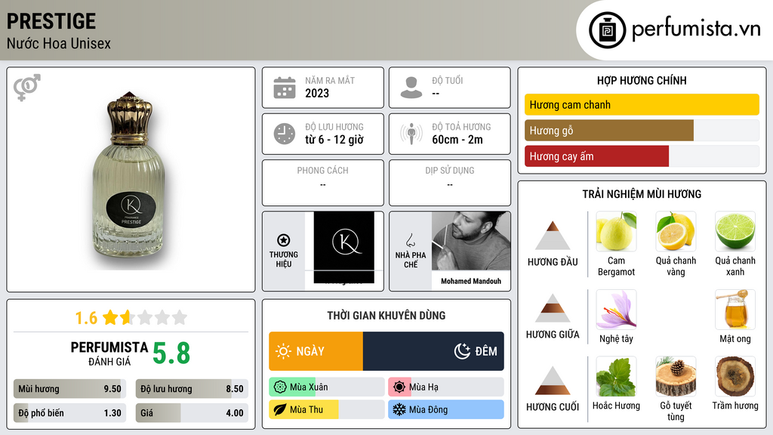
Task: Click the Hương cam chanh accord bar
Action: click(x=642, y=104)
